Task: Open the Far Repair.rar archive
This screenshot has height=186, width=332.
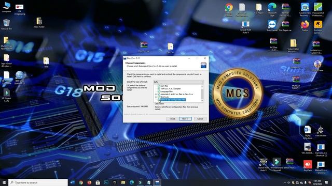Action: pyautogui.click(x=285, y=26)
